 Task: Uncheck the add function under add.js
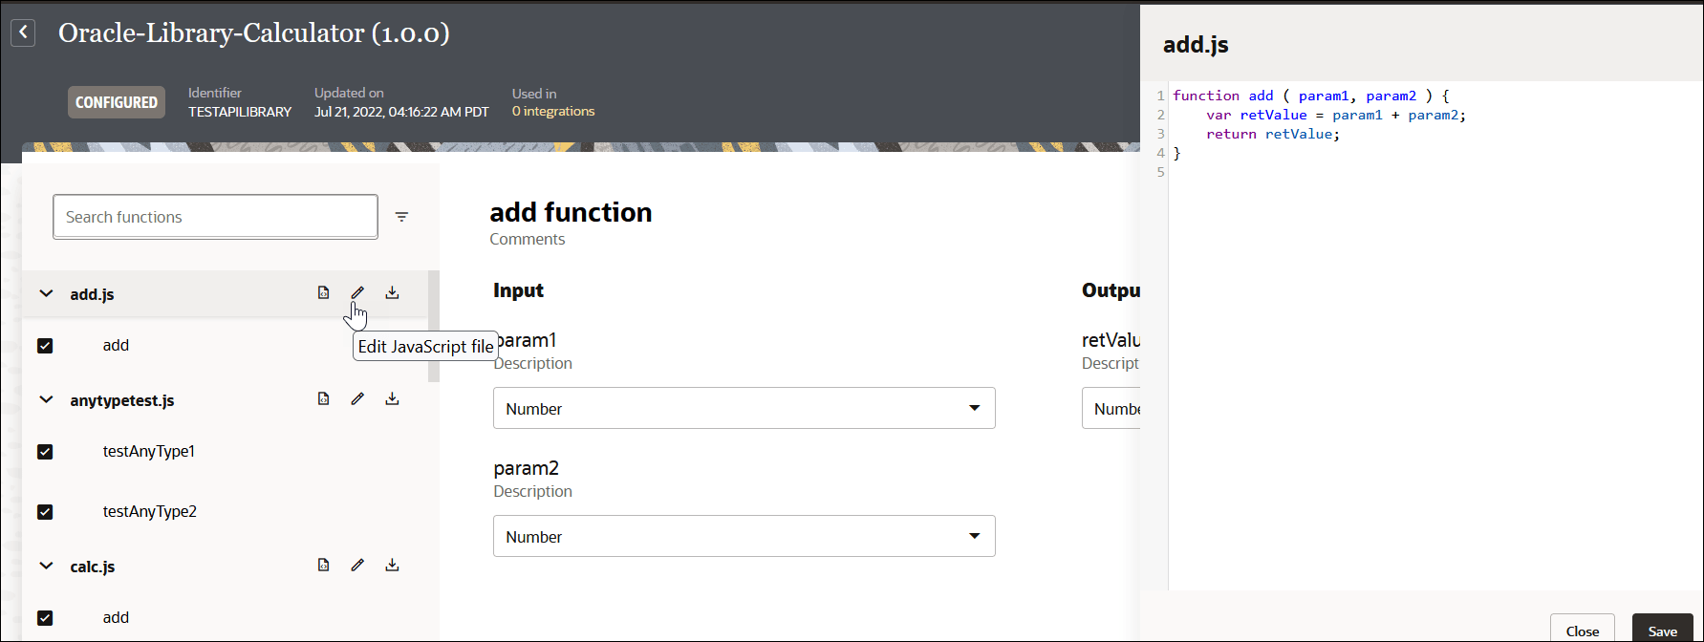pos(45,346)
